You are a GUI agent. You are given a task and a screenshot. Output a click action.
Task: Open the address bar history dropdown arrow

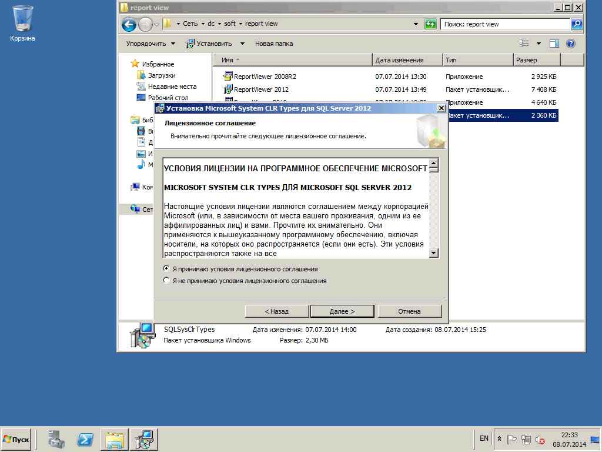(416, 24)
